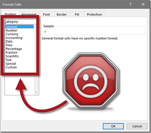Select the Text category
151x133 pixels.
coord(9,60)
